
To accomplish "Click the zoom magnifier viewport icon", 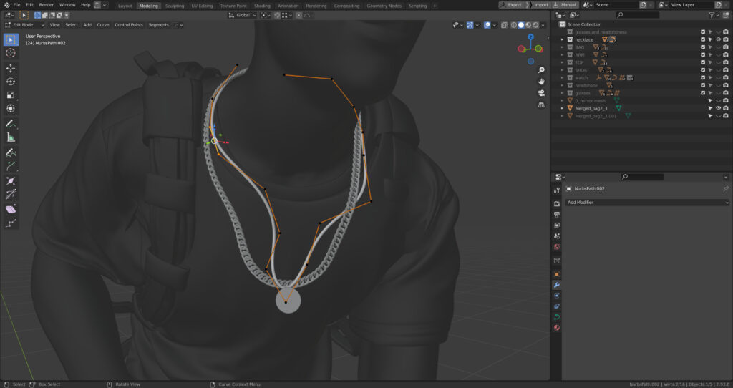I will (542, 69).
